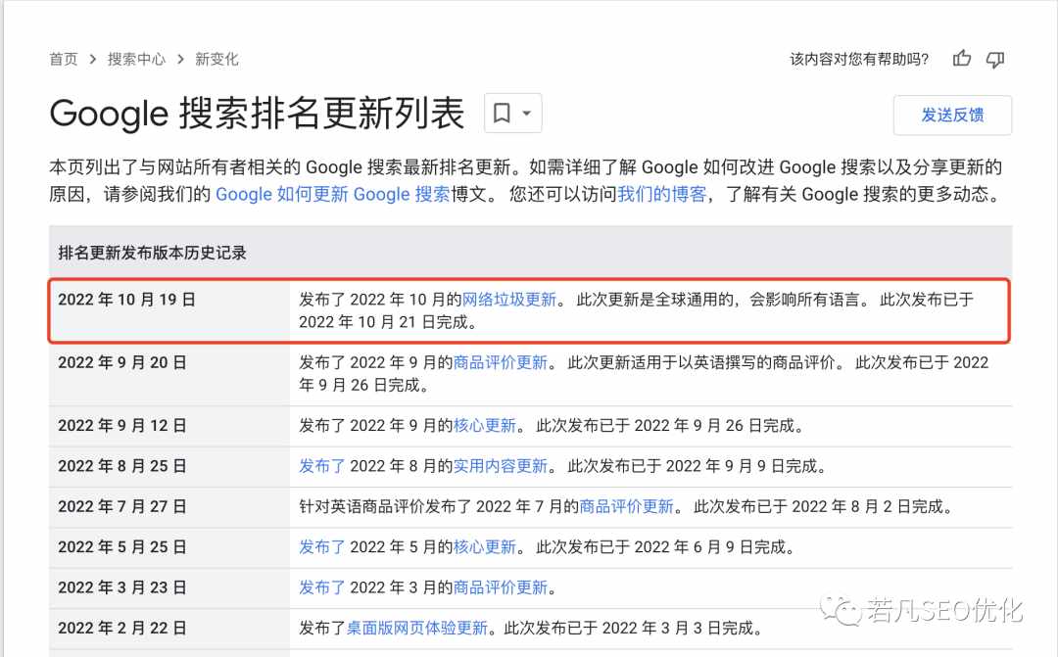Click the bookmark icon beside page title

tap(502, 113)
